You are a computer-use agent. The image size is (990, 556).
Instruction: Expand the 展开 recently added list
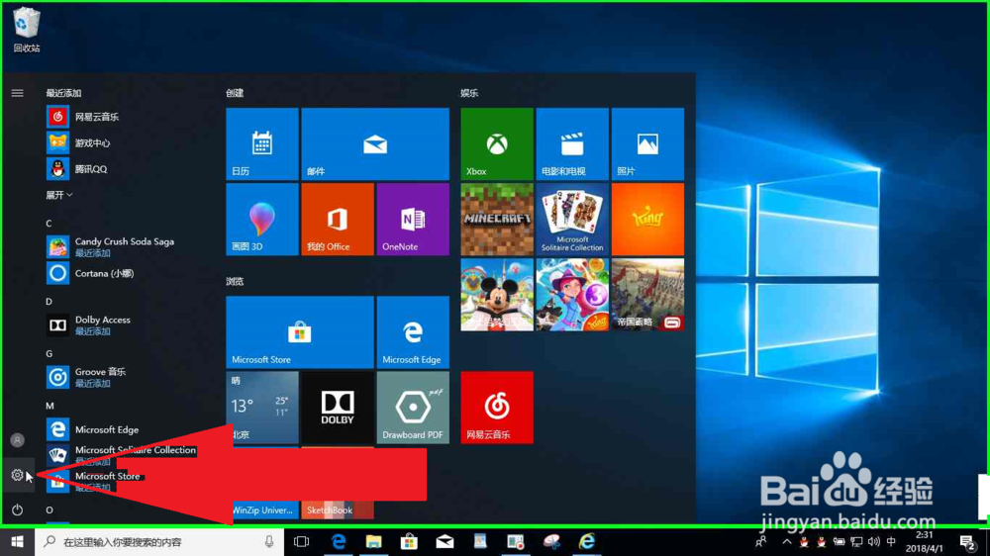pos(58,195)
